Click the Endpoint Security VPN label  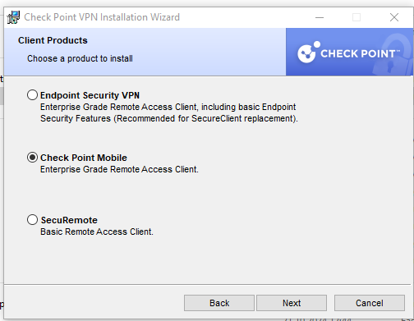[90, 95]
